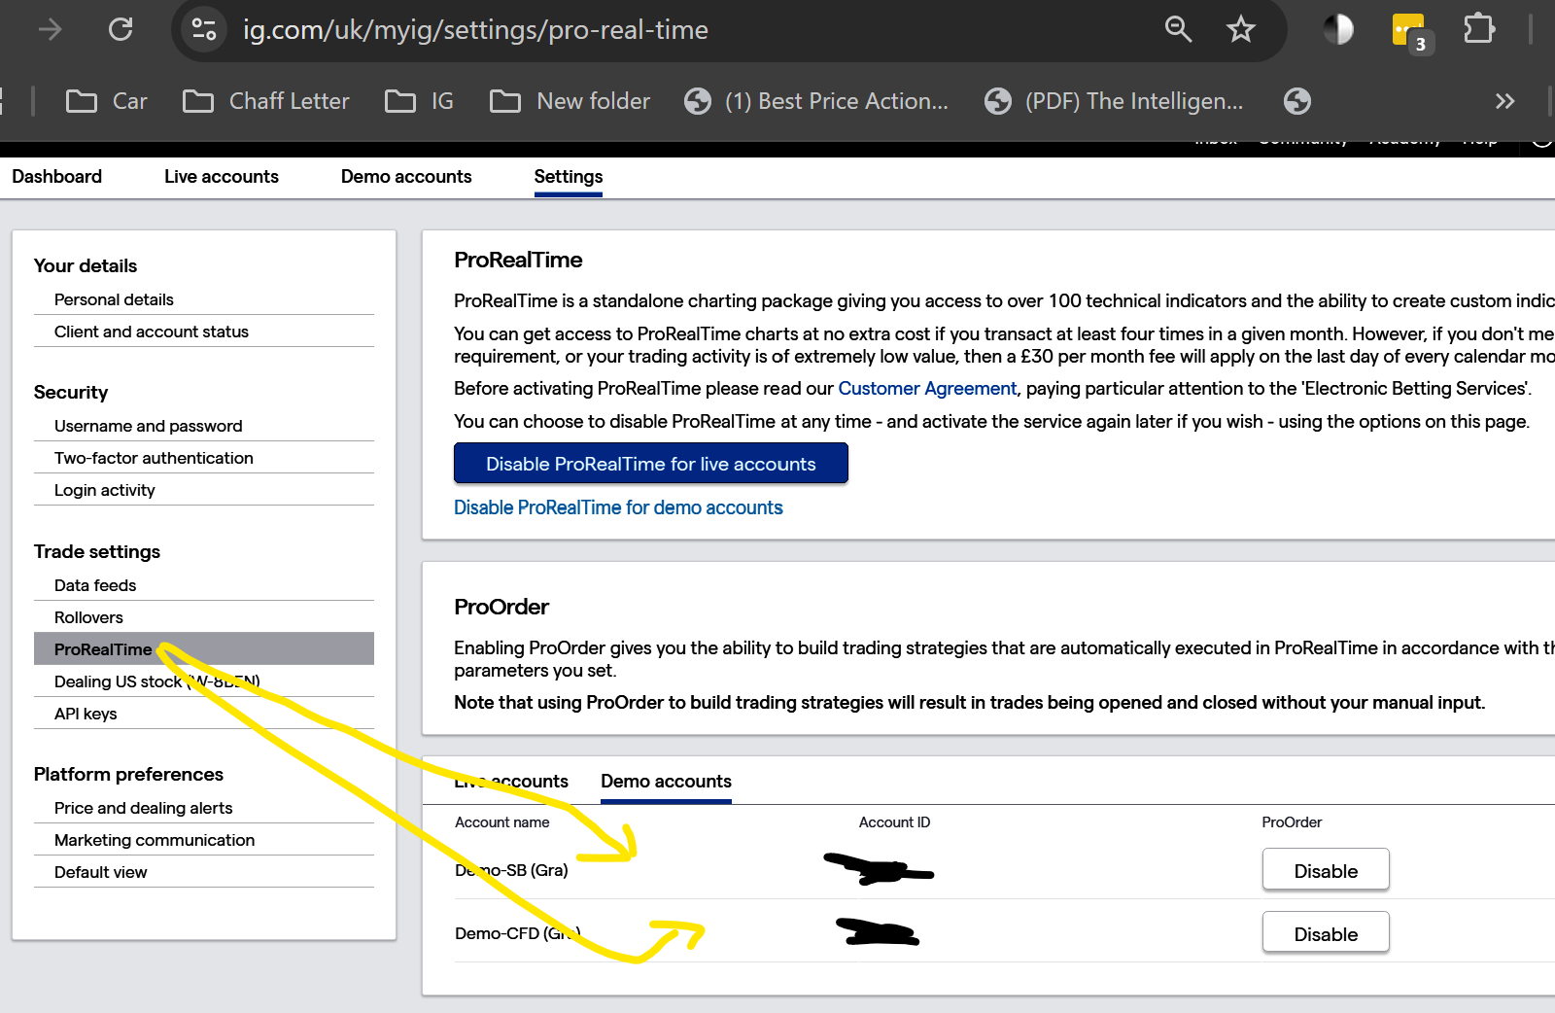This screenshot has height=1013, width=1555.
Task: Open Default view preferences
Action: click(204, 872)
